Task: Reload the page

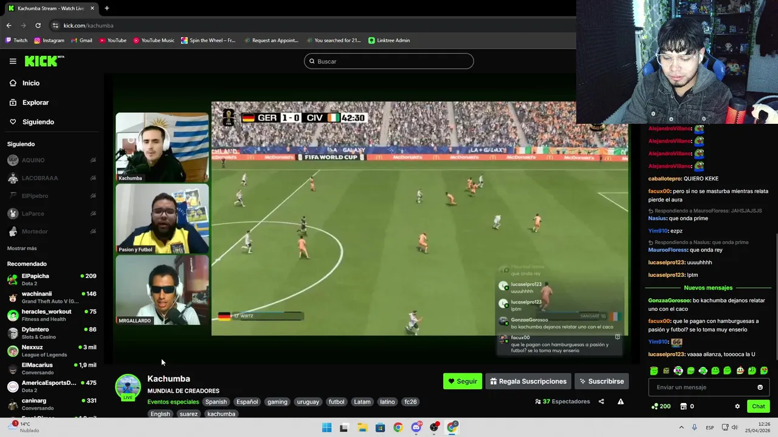Action: [38, 25]
